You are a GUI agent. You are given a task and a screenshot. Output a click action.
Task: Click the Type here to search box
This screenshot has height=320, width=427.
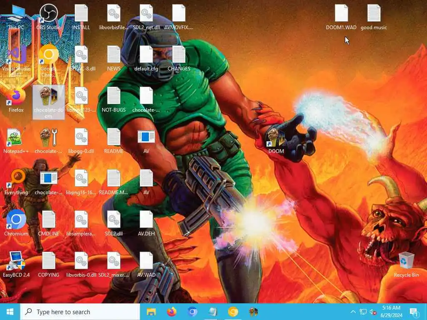[x=80, y=312]
